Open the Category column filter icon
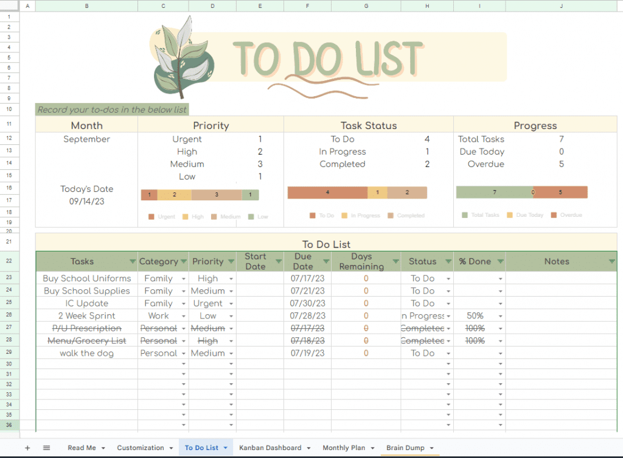Image resolution: width=623 pixels, height=458 pixels. [x=183, y=262]
